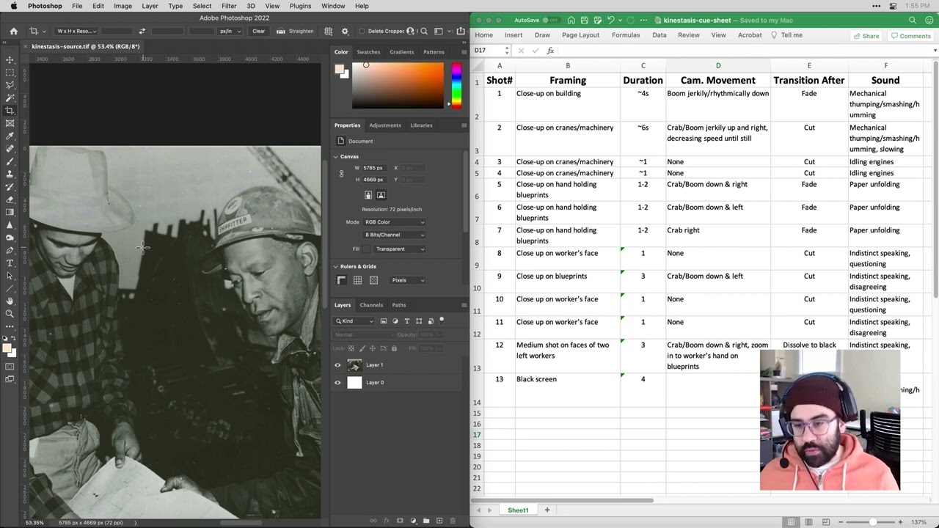Select the Hand tool
This screenshot has height=528, width=939.
tap(10, 301)
